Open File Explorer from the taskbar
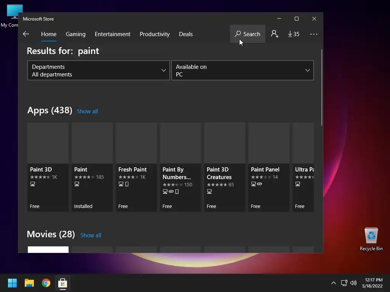 29,283
